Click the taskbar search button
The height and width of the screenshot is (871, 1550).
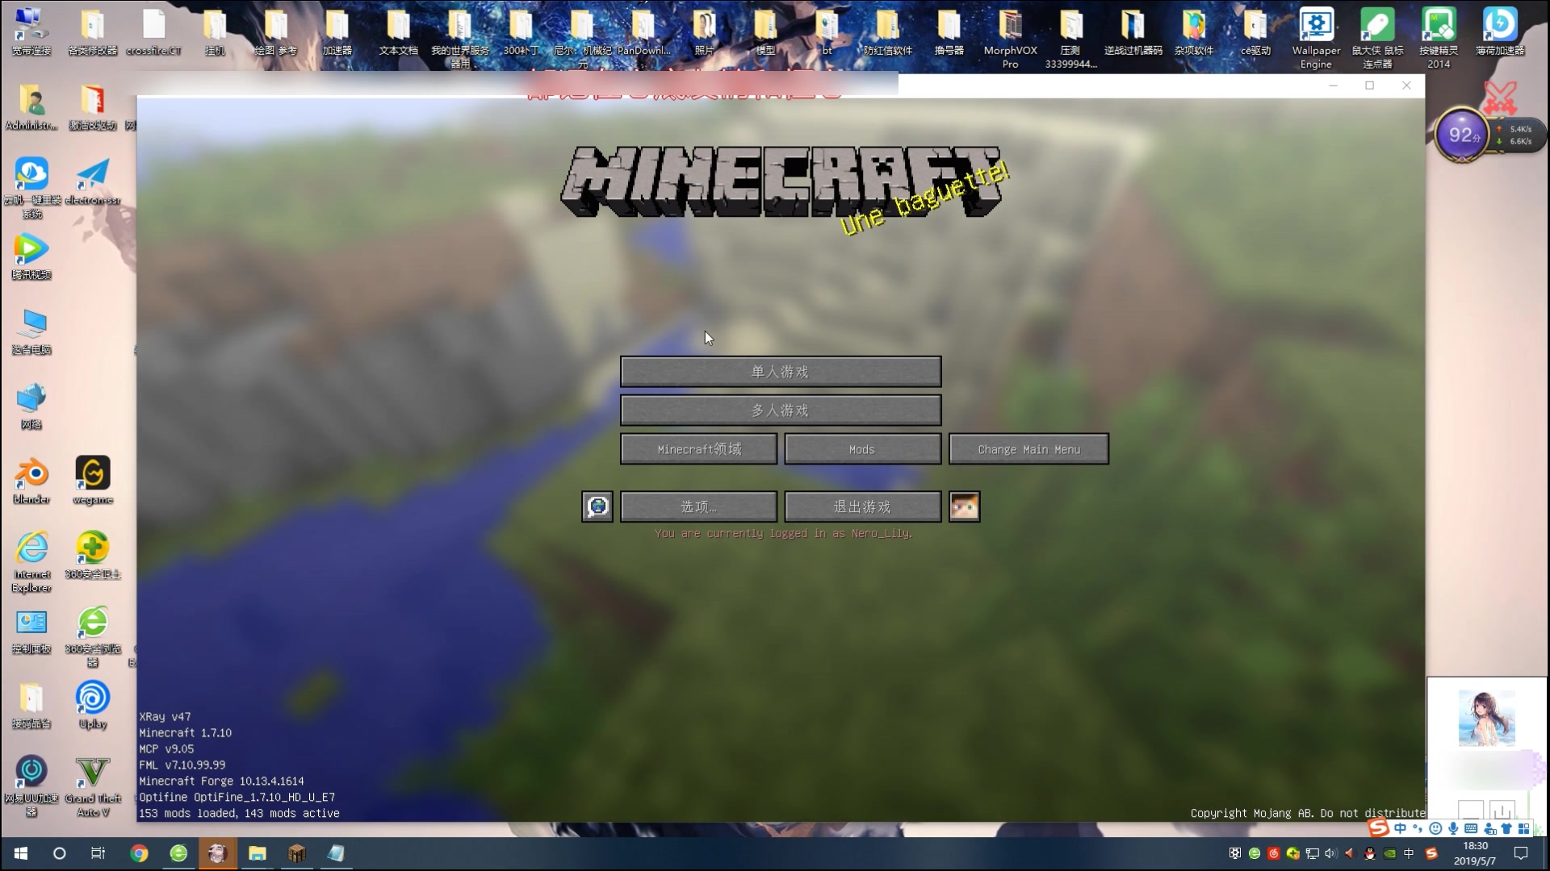point(60,853)
